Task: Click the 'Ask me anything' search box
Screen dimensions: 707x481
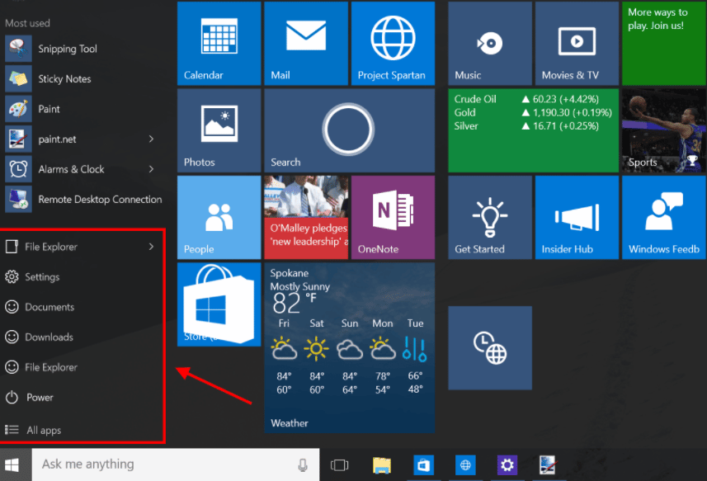Action: tap(176, 464)
